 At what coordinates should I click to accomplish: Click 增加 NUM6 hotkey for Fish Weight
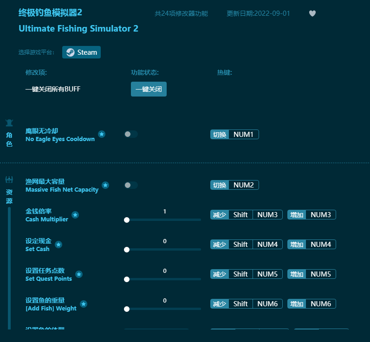click(312, 304)
